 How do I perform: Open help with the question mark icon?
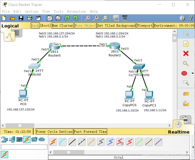click(x=191, y=18)
